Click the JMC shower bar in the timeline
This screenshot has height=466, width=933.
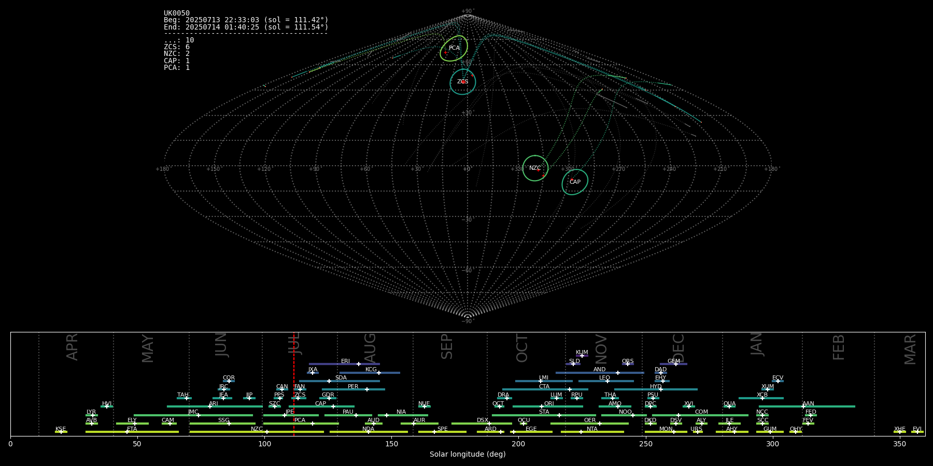(x=193, y=415)
